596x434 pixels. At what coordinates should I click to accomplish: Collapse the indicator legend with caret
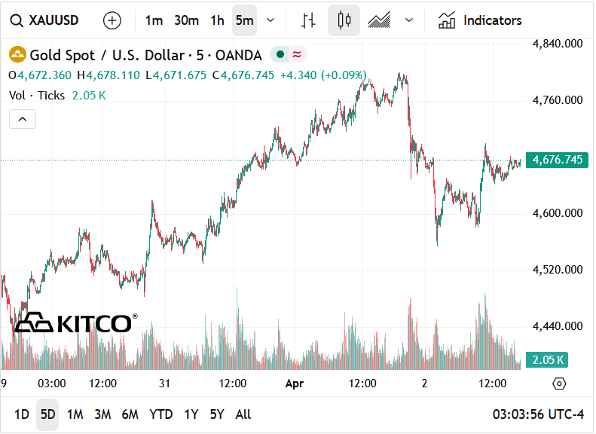click(x=23, y=119)
